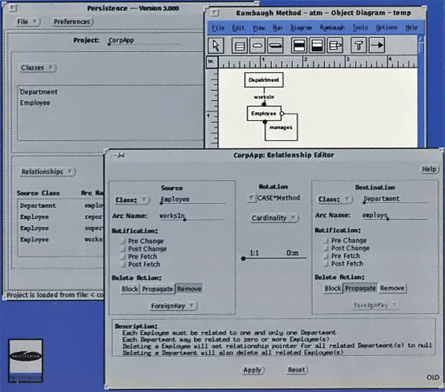Open the Diagram menu
This screenshot has width=445, height=392.
[x=301, y=27]
